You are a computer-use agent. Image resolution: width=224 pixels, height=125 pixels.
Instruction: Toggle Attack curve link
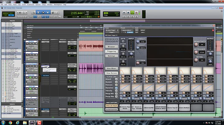point(116,79)
